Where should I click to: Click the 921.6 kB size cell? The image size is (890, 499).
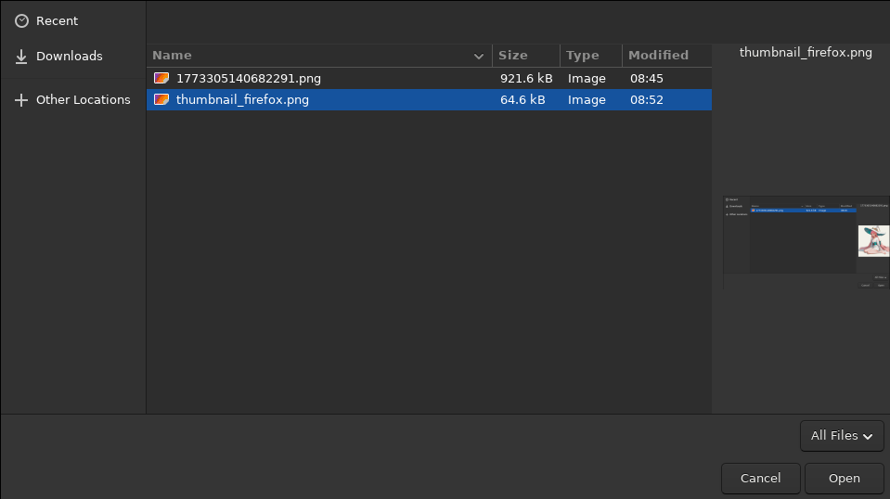tap(526, 78)
